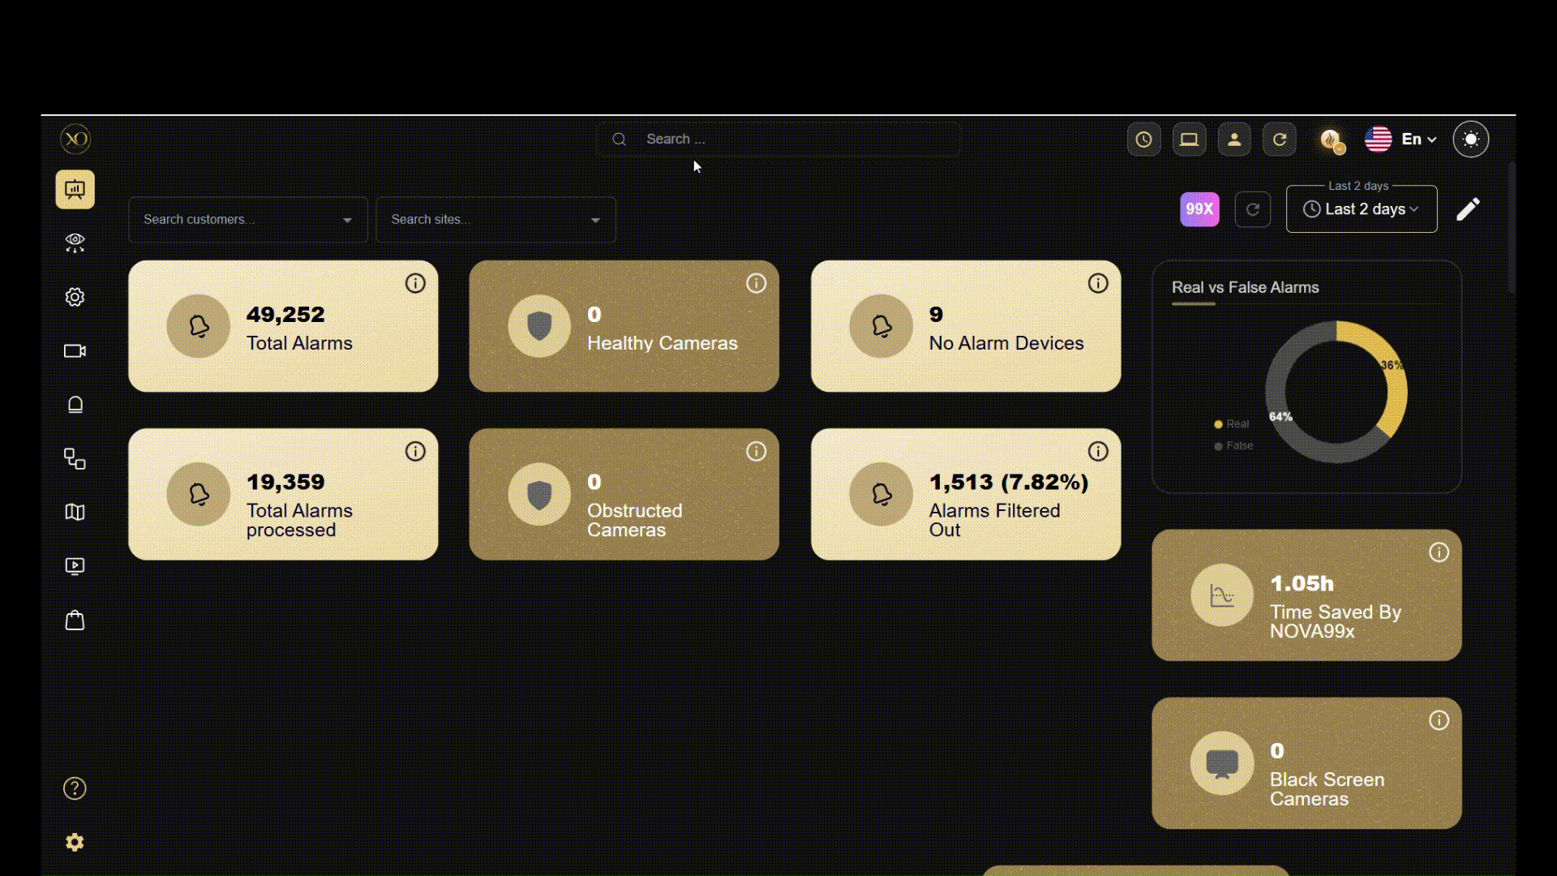Click the shield icon on Obstructed Cameras
Screen dimensions: 1557x876
(x=539, y=494)
